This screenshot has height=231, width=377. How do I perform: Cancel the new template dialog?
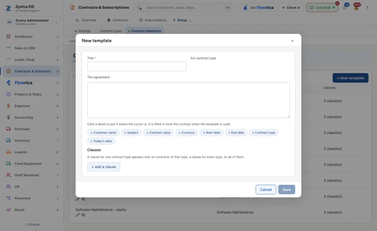coord(266,190)
